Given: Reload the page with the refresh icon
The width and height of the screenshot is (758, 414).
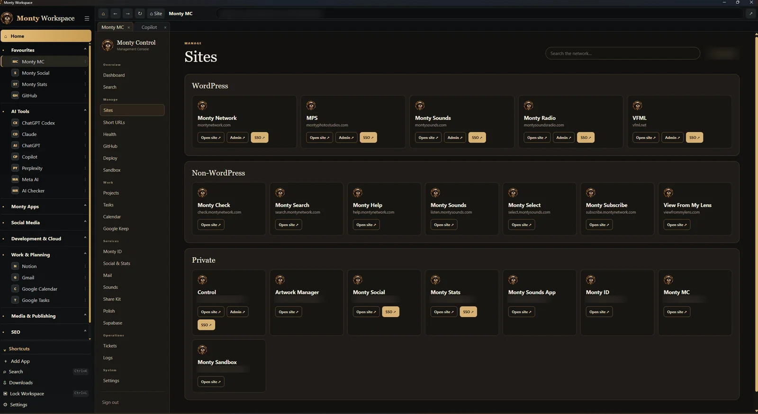Looking at the screenshot, I should point(140,14).
